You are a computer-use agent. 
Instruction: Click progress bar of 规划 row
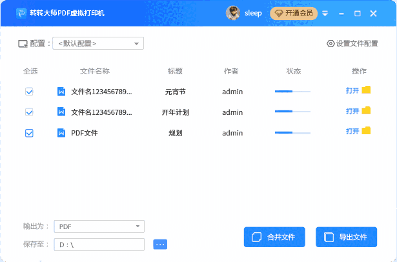292,133
